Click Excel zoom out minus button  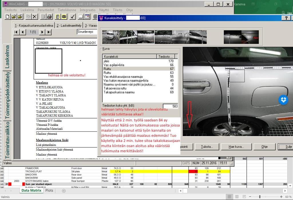(250, 197)
